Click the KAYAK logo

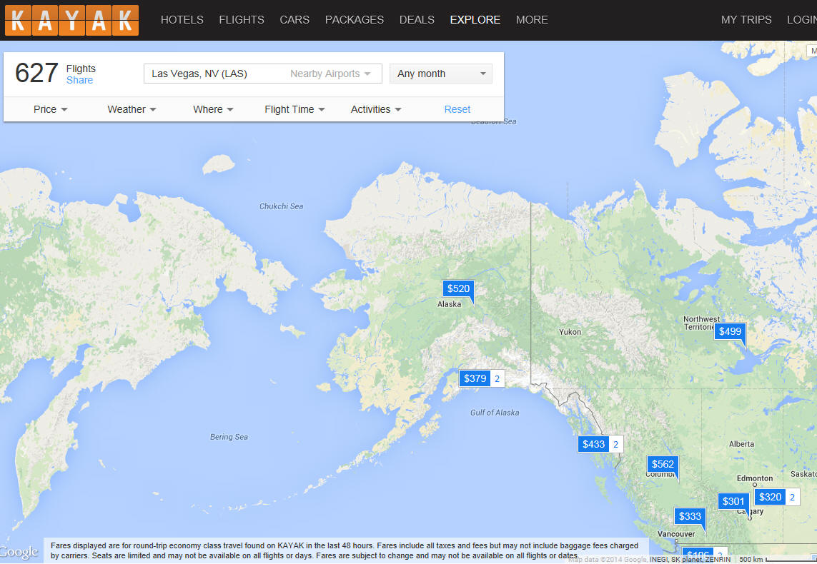pos(72,20)
